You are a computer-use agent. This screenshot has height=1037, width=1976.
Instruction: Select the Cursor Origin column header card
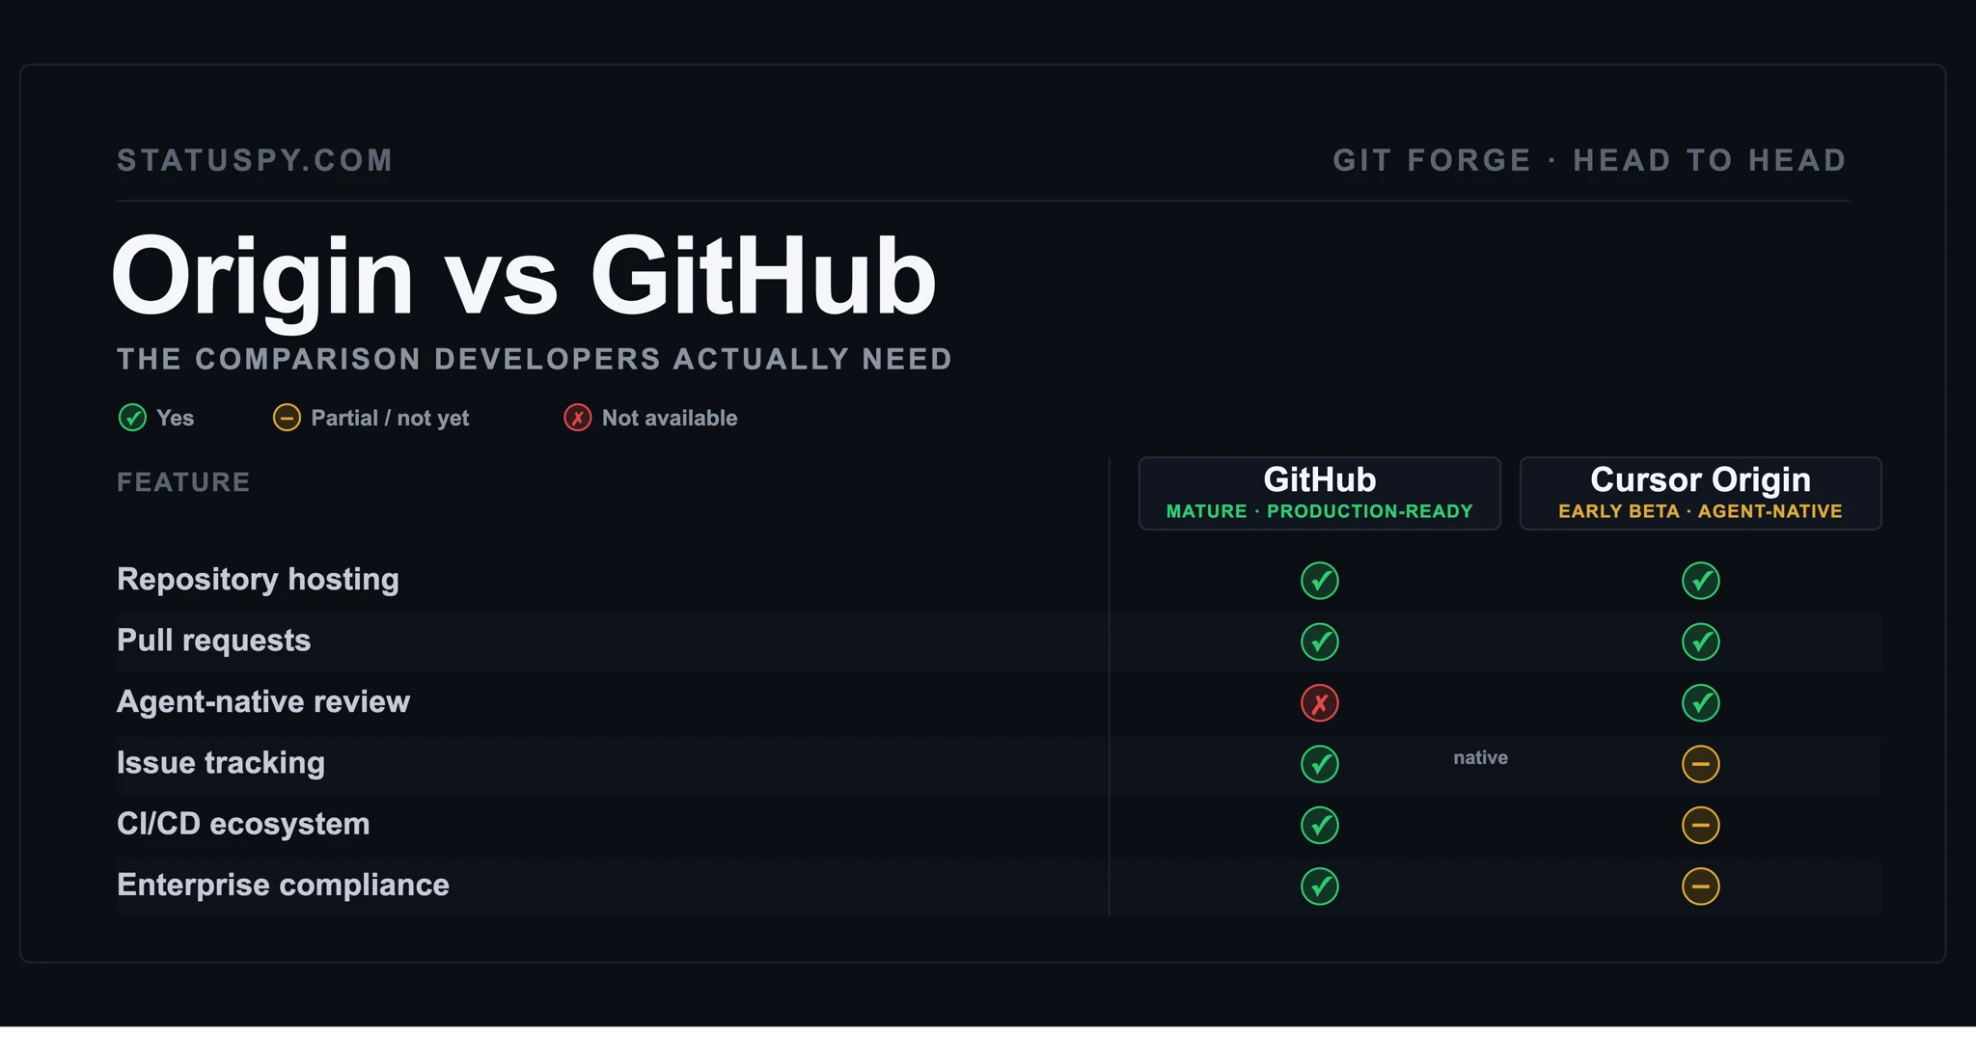[x=1701, y=493]
